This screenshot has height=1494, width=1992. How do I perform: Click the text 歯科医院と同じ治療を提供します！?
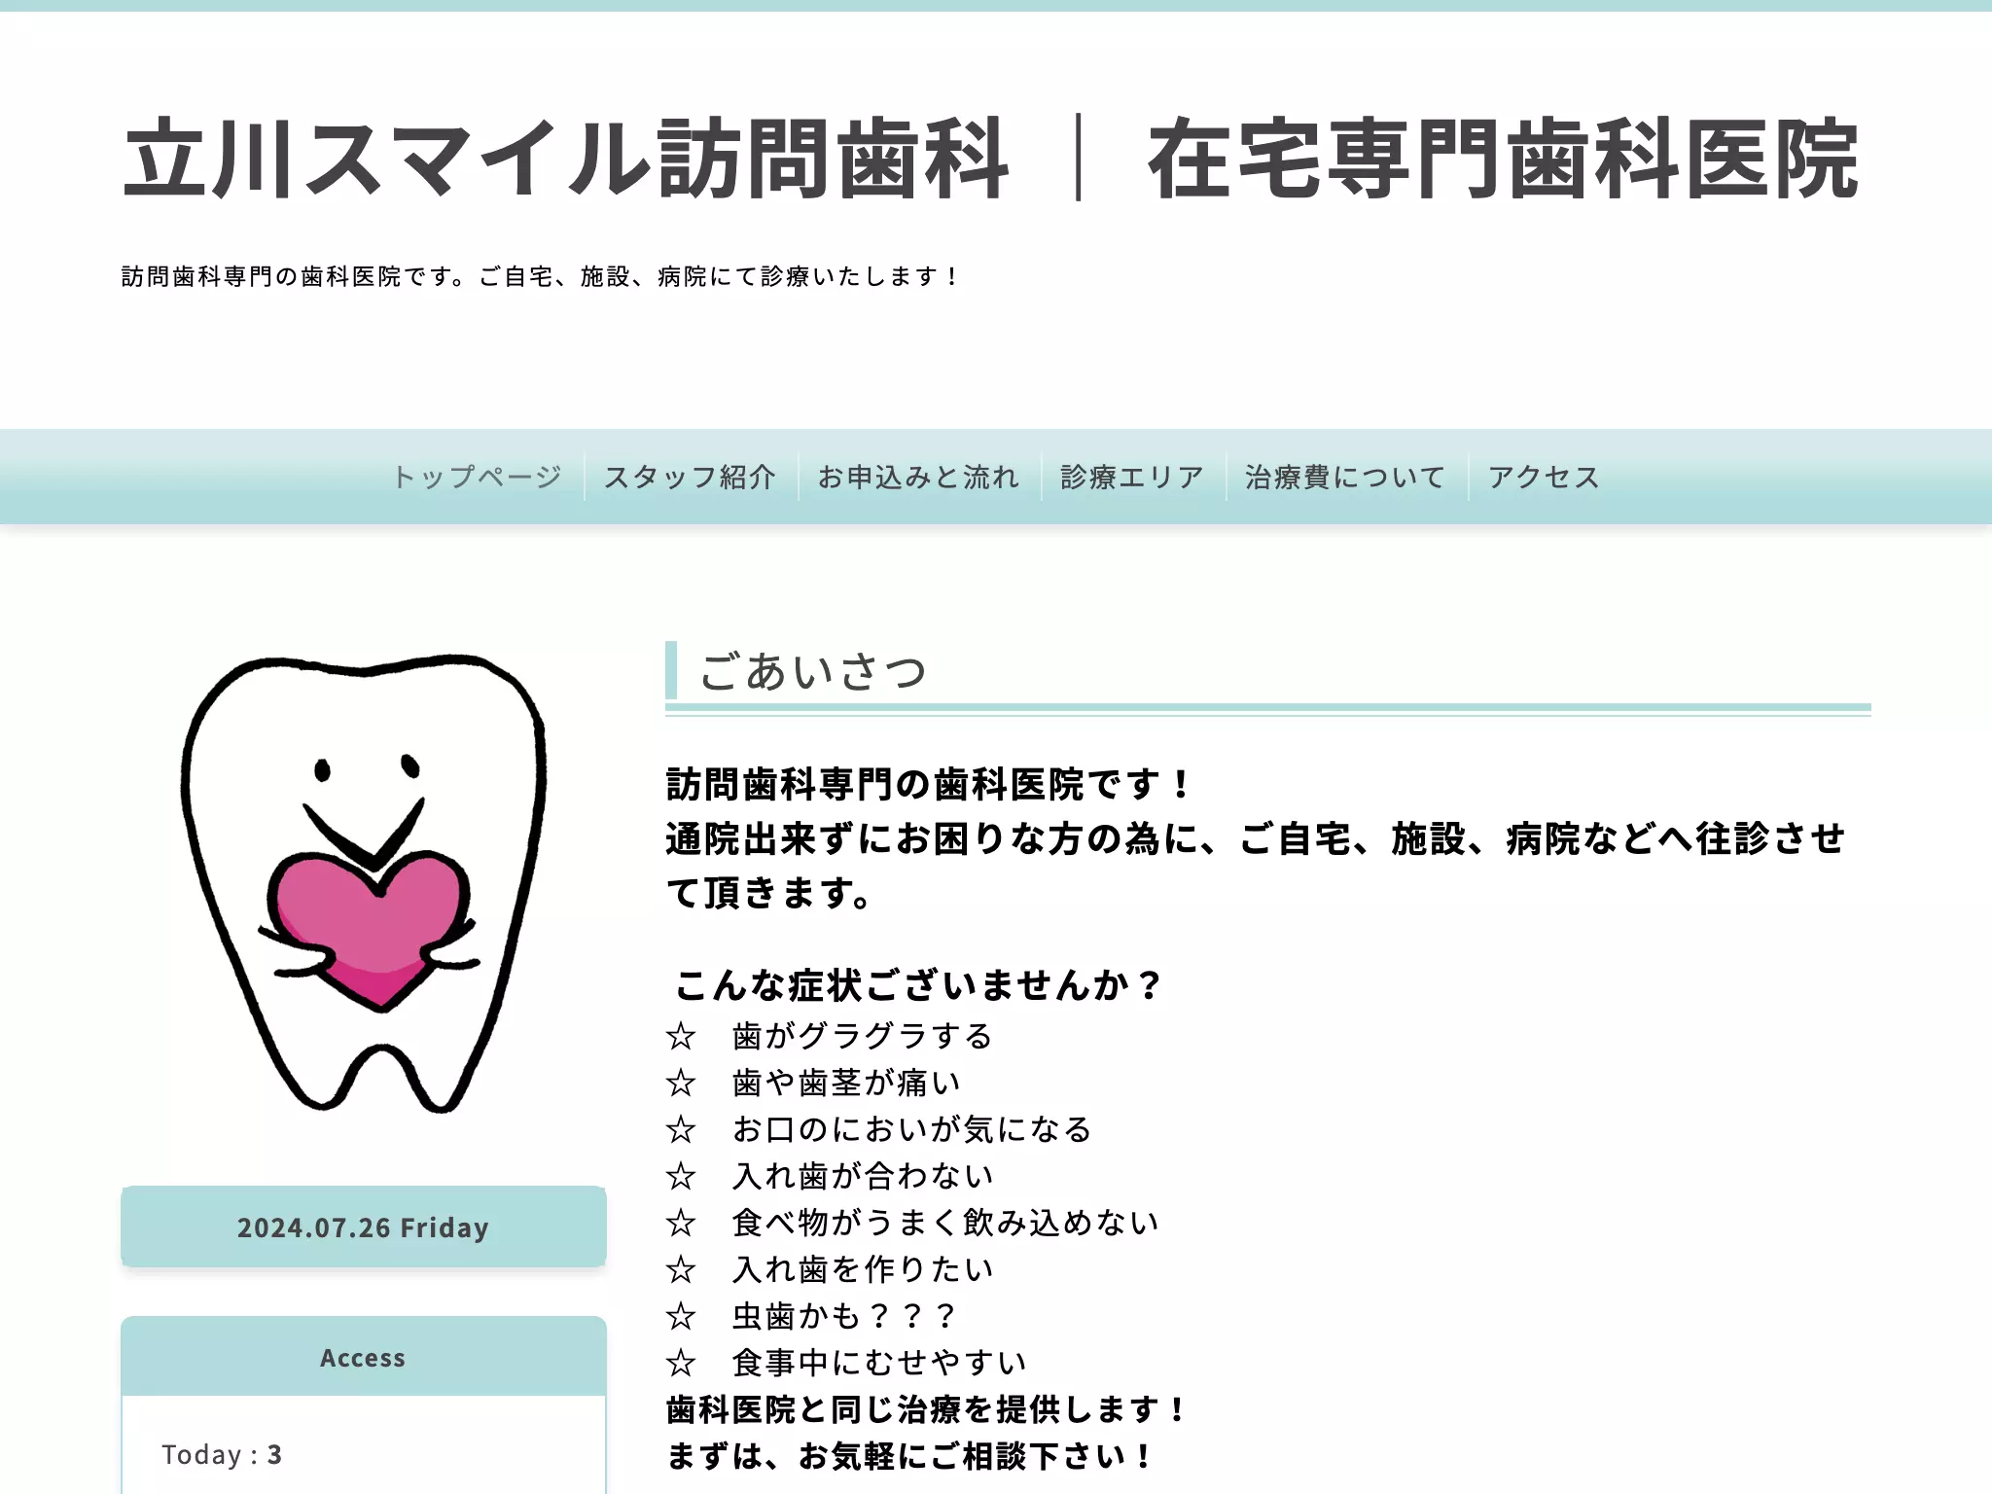[x=928, y=1409]
